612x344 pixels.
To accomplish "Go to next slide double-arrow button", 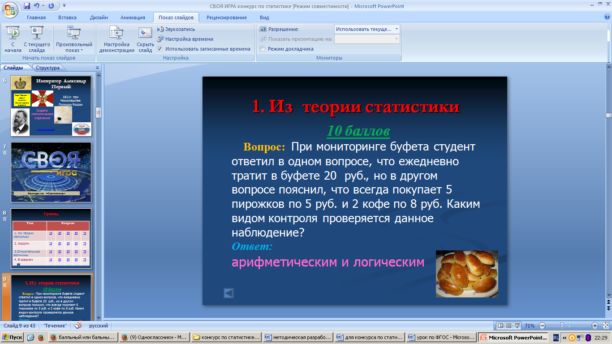I will pos(608,309).
